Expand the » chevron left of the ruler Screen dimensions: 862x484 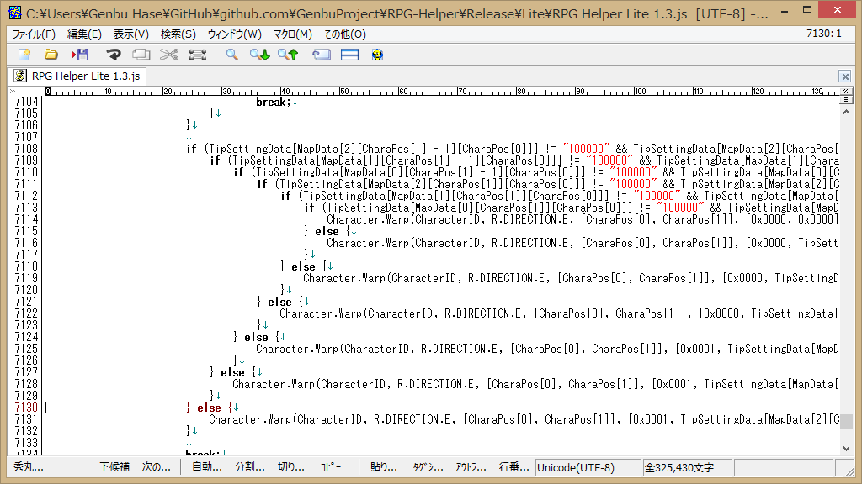coord(13,91)
